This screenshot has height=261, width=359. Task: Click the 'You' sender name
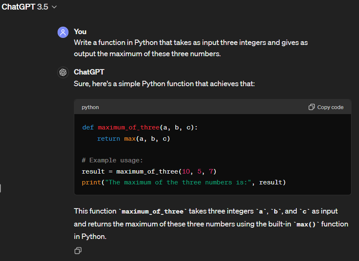[80, 32]
